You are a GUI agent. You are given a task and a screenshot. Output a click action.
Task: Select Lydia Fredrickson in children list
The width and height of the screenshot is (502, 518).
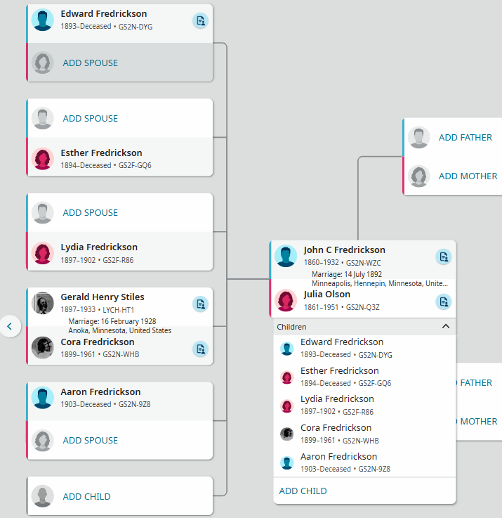[364, 406]
